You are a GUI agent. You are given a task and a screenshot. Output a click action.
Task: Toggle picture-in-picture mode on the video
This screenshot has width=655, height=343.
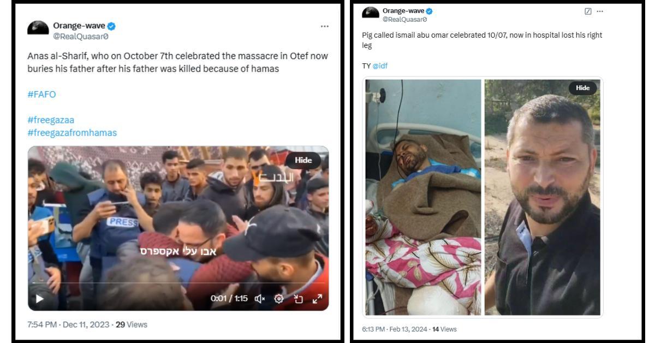298,299
